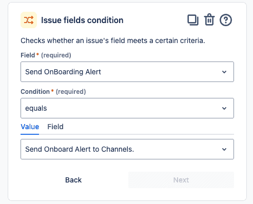
Task: Click the chevron beside Send Onboard Alert to Channels
Action: pyautogui.click(x=224, y=149)
